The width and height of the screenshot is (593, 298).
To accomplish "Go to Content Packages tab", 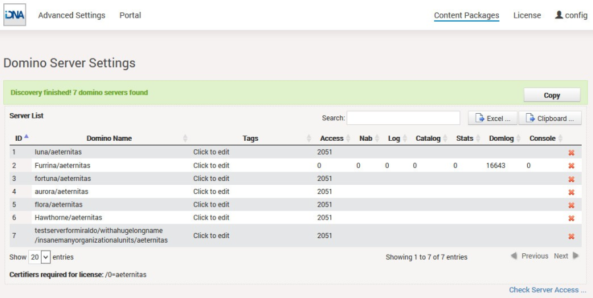I will 466,15.
